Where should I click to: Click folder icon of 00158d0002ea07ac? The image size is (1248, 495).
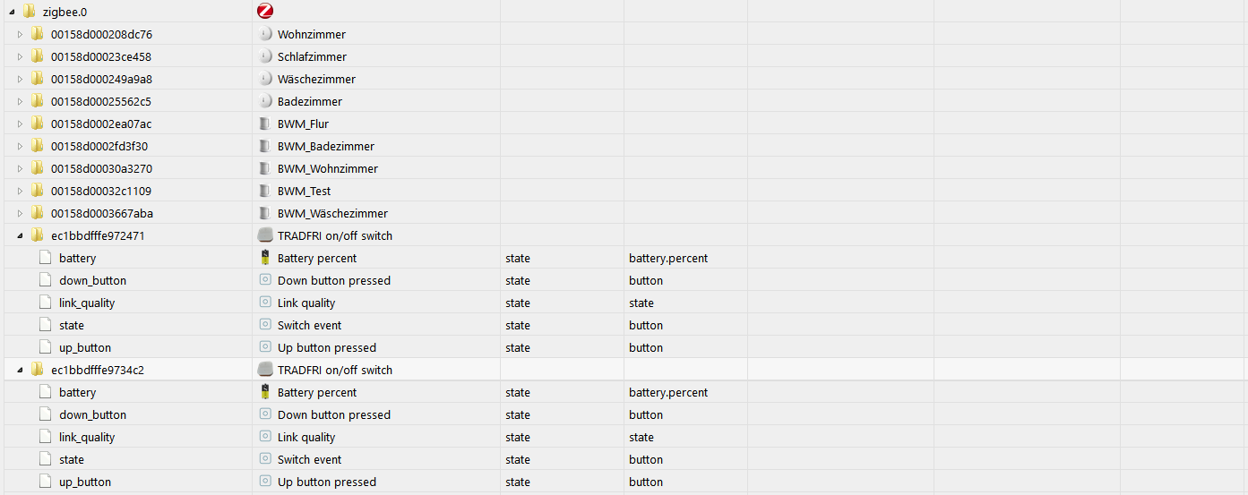(37, 124)
